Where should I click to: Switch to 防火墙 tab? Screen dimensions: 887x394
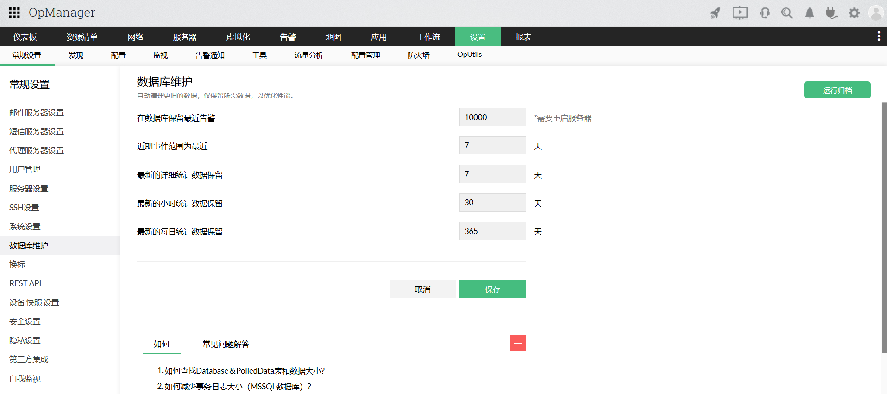[x=419, y=55]
